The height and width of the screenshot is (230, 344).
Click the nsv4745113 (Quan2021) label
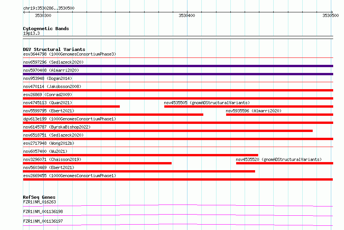[x=48, y=103]
